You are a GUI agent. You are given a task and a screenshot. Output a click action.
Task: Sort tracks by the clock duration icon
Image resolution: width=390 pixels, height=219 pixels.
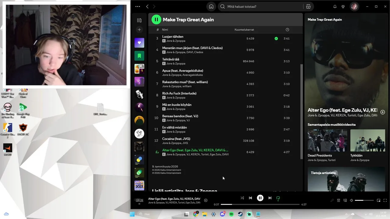point(287,30)
